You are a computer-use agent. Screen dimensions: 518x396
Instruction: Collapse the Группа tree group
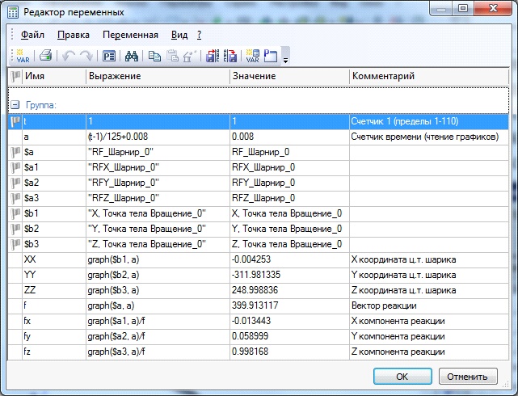coord(15,105)
